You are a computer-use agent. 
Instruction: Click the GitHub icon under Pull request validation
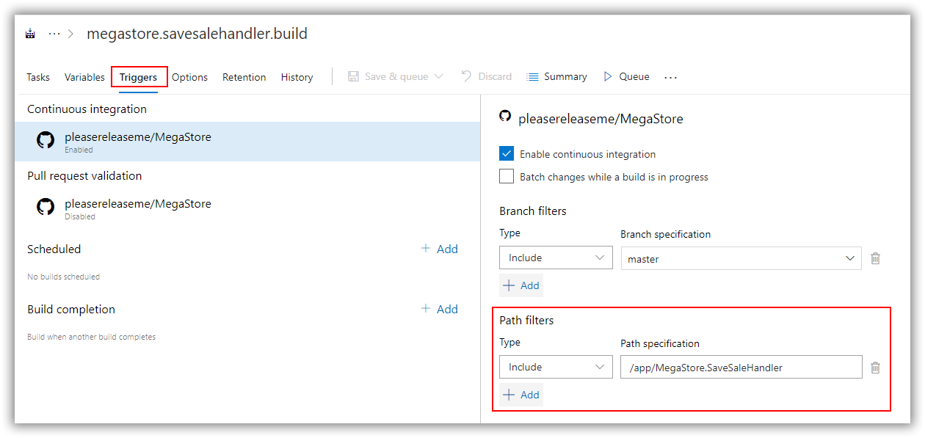[x=46, y=207]
